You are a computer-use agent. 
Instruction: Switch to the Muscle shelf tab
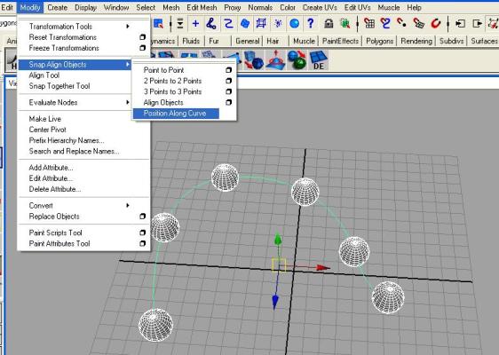(304, 41)
